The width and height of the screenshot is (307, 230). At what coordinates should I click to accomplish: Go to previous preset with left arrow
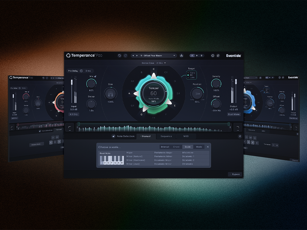pyautogui.click(x=133, y=55)
